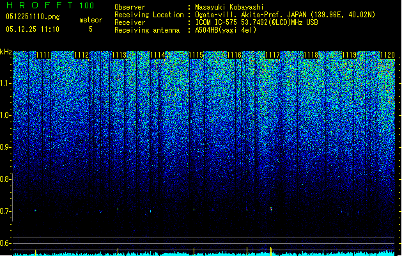The height and width of the screenshot is (256, 402).
Task: Click the meteor echo below the 1117 marker
Action: click(271, 209)
